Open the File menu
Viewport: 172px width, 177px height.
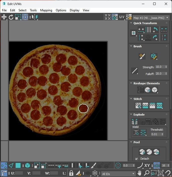tap(4, 10)
